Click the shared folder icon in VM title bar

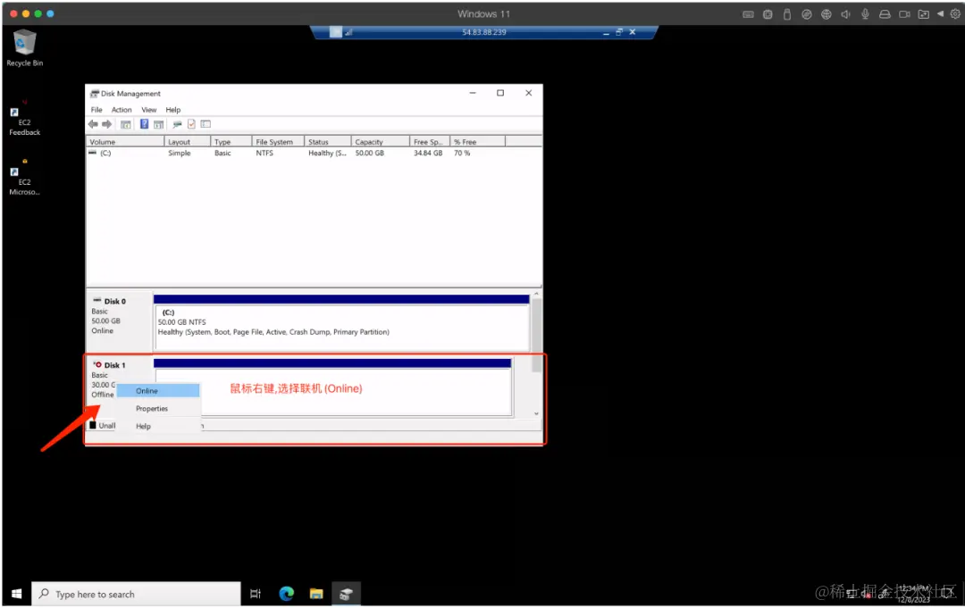tap(924, 14)
